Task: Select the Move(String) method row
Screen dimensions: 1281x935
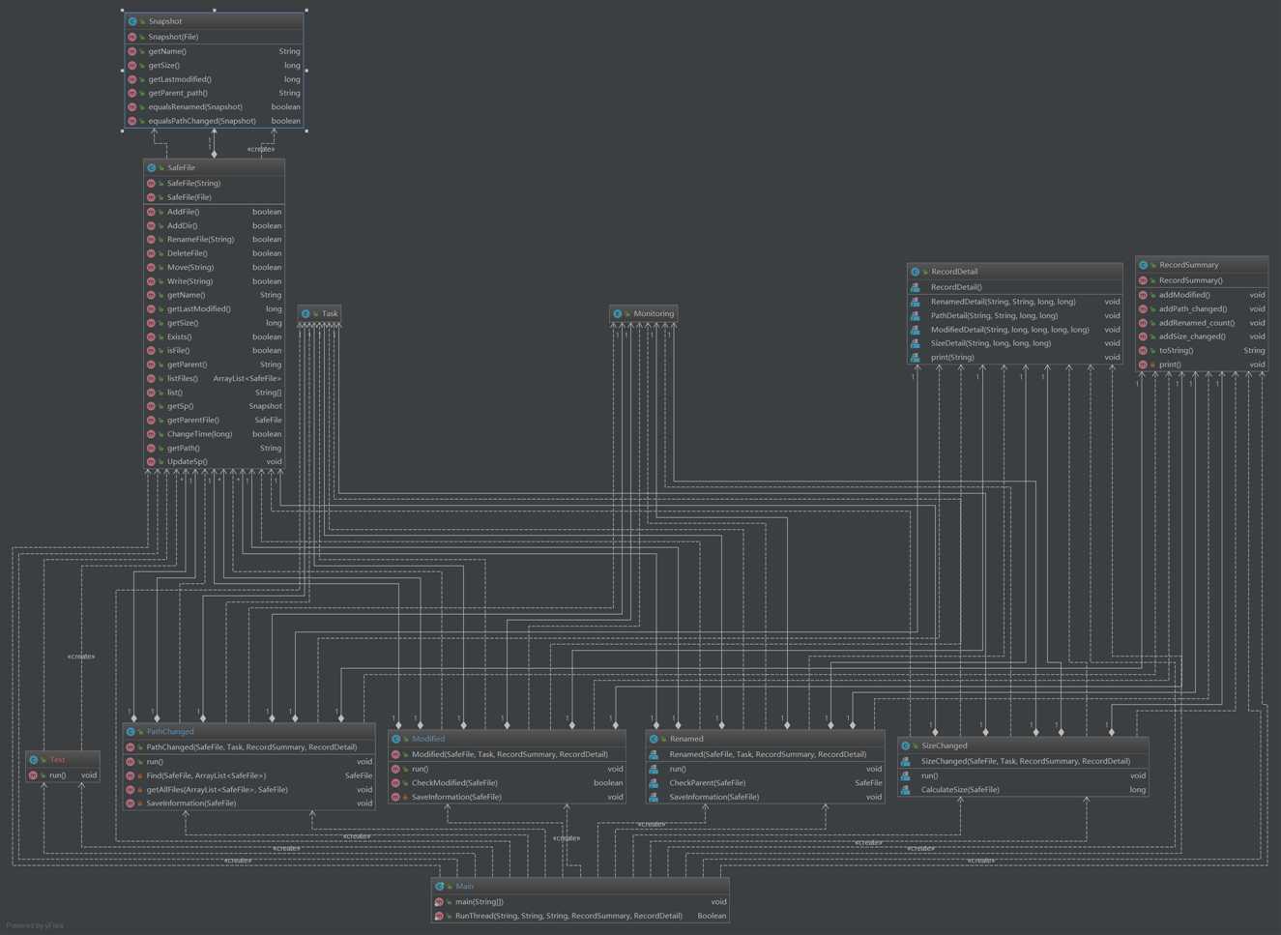Action: click(214, 267)
